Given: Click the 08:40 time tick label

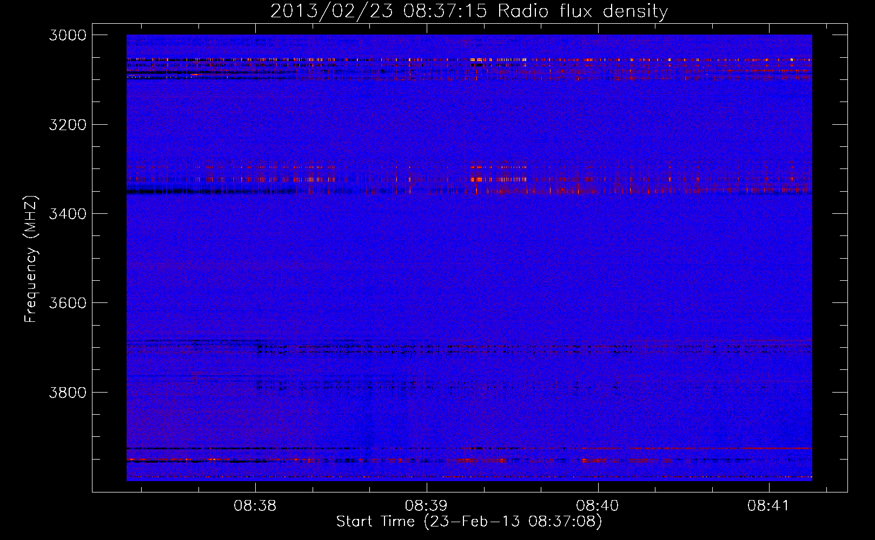Looking at the screenshot, I should pos(598,506).
